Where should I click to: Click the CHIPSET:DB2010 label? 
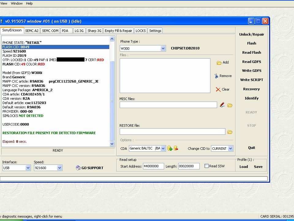coord(185,48)
